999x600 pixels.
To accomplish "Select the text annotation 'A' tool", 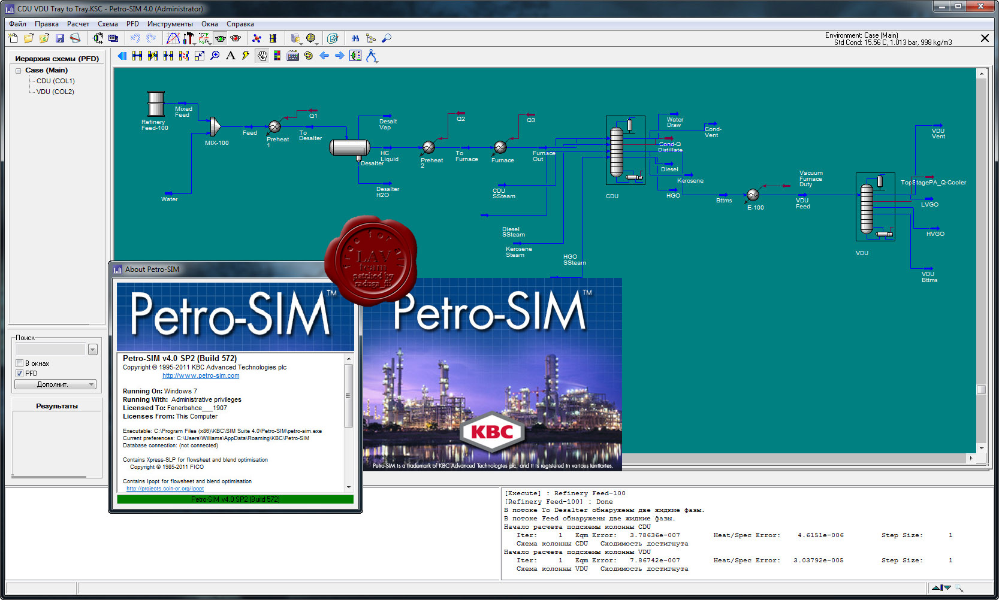I will coord(230,56).
